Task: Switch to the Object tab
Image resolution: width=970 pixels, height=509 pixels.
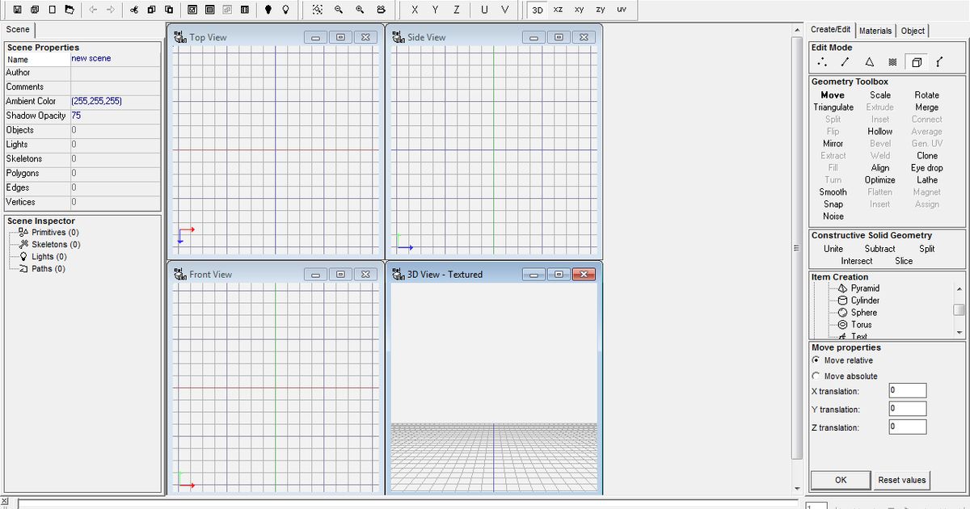Action: pos(913,31)
